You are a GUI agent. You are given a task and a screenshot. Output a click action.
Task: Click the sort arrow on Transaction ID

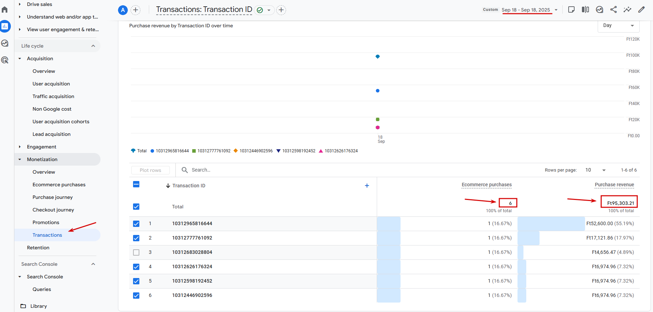[x=168, y=186]
